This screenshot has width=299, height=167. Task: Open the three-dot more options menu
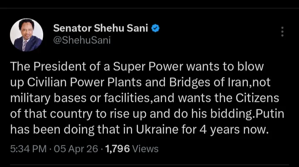(x=282, y=32)
